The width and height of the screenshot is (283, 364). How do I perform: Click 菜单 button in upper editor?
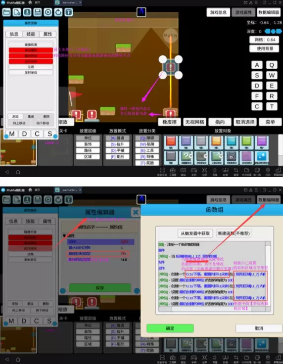tap(270, 122)
